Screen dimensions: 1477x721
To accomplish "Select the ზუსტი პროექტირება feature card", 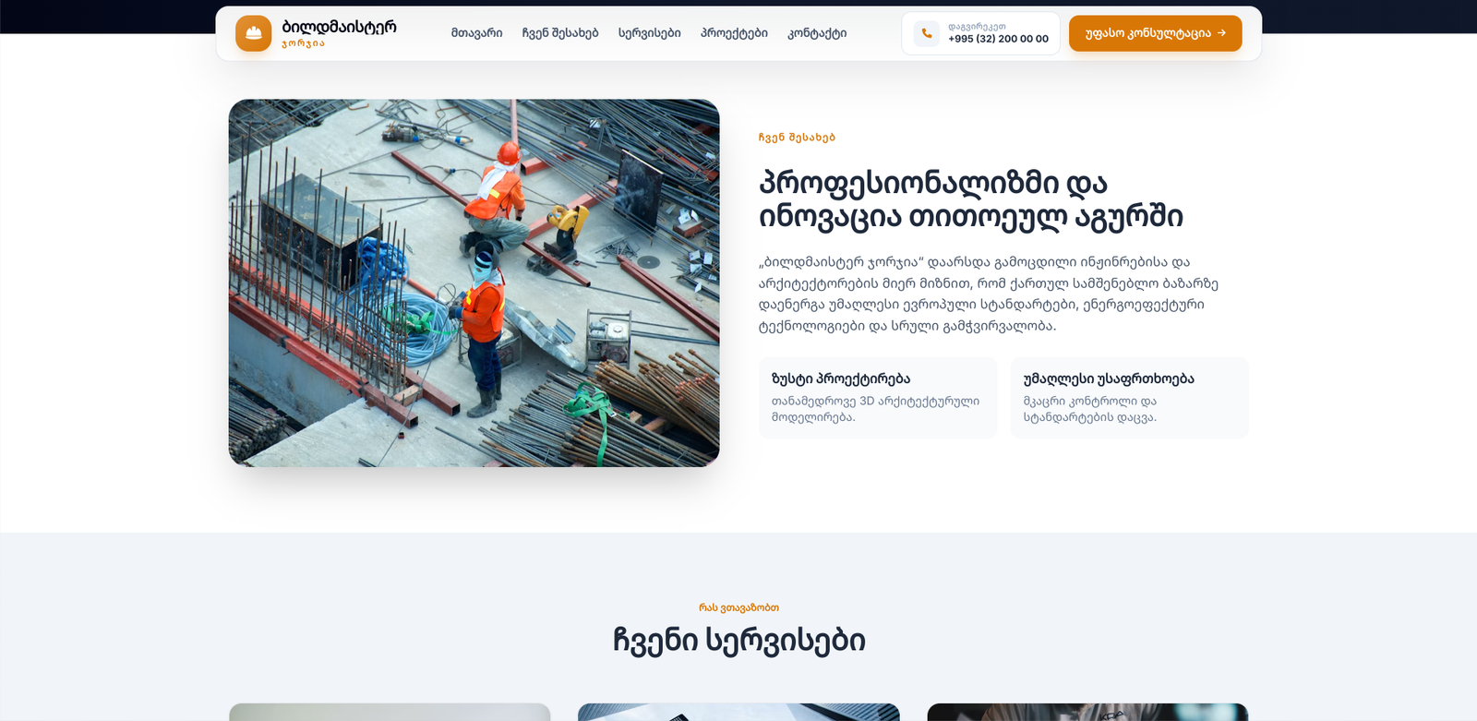I will pyautogui.click(x=877, y=398).
